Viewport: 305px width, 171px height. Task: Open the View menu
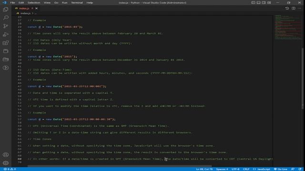pos(47,2)
